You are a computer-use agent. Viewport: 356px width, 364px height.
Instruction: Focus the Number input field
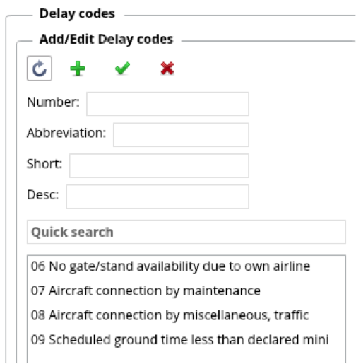pos(167,104)
